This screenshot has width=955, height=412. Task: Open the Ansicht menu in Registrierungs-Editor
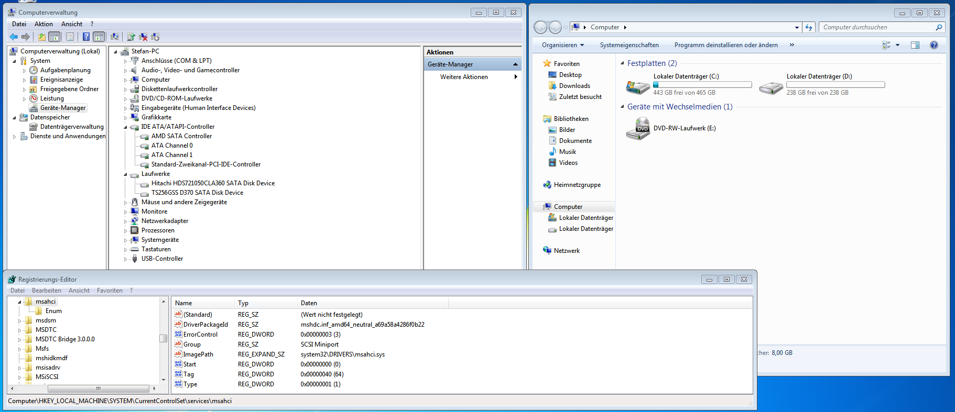tap(79, 291)
